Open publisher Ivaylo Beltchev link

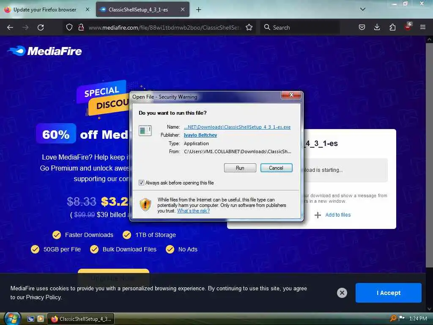(200, 135)
